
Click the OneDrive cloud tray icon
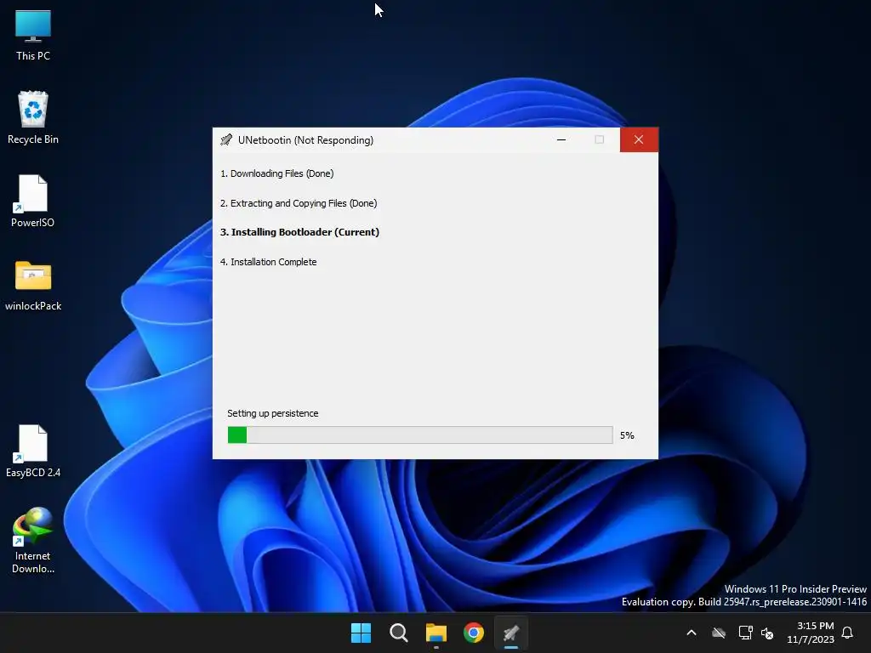(719, 633)
